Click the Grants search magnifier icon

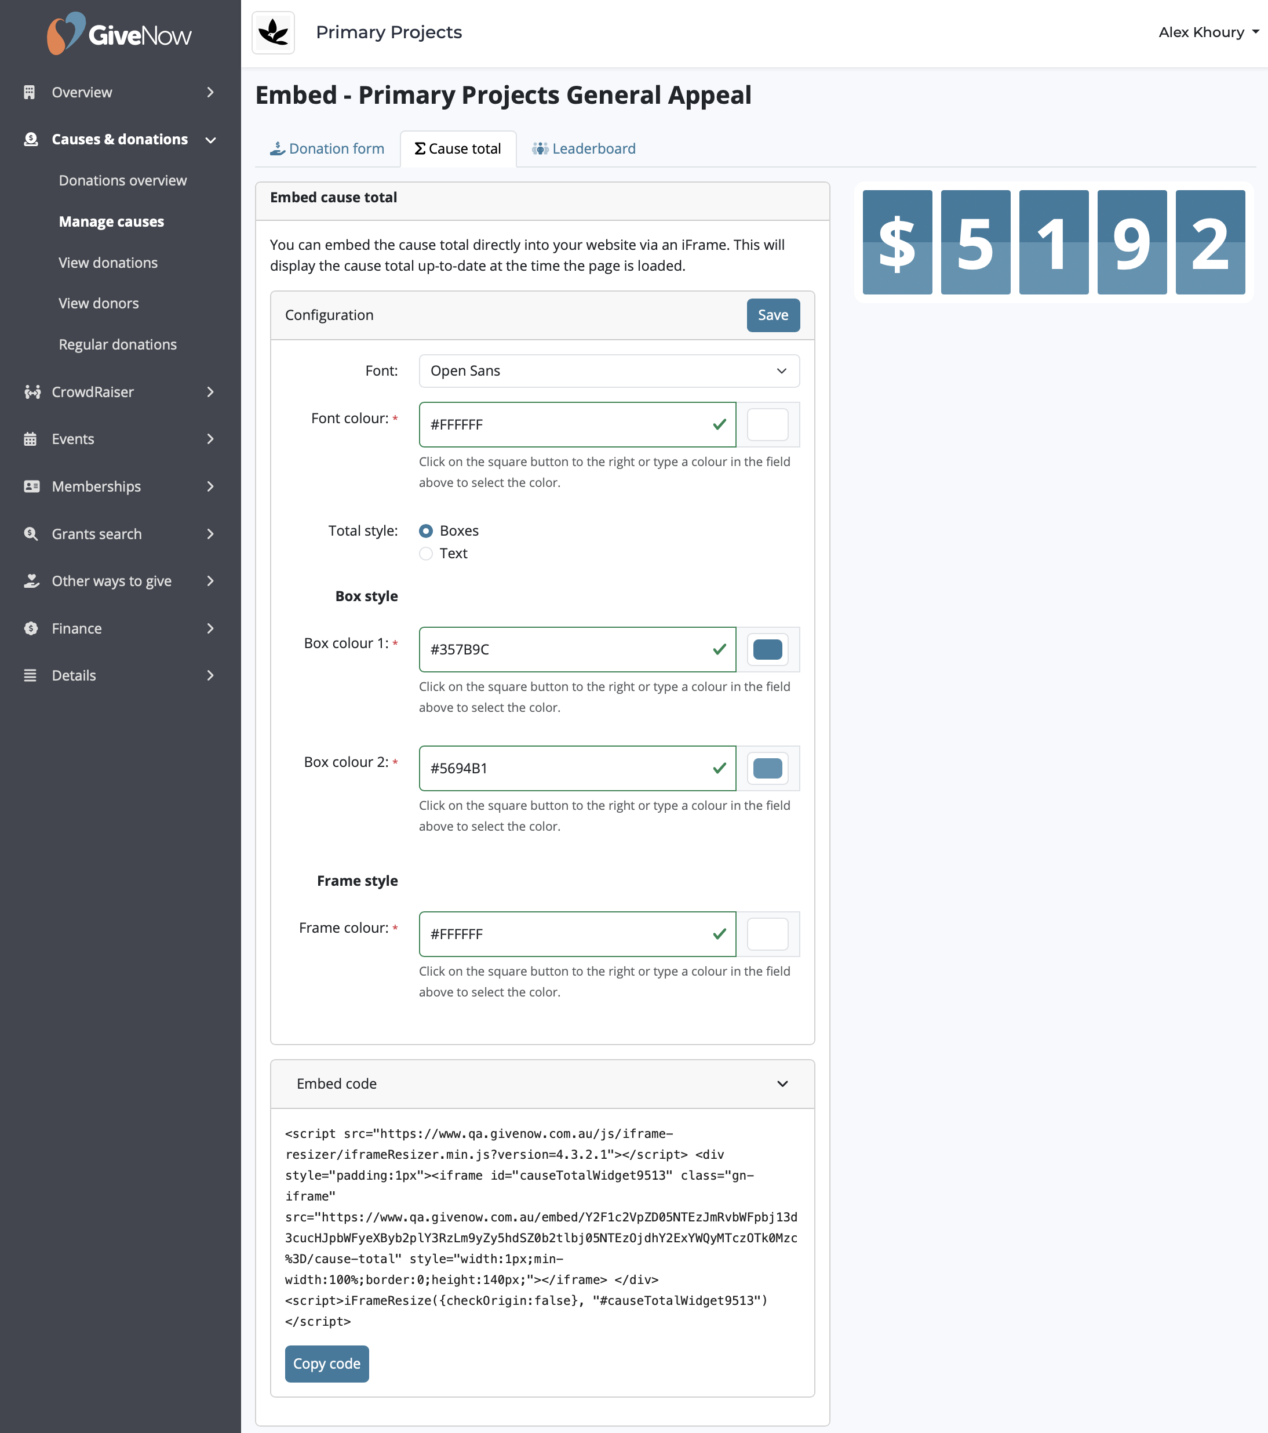pos(31,534)
